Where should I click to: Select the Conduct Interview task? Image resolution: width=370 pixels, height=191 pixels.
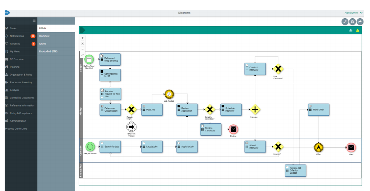[x=255, y=69]
